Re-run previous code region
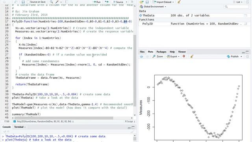The height and width of the screenshot is (142, 252). pos(107,2)
